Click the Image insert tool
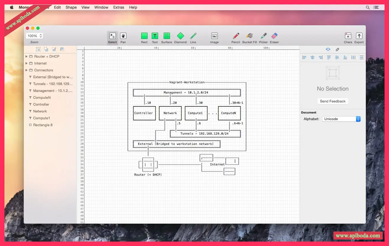389x246 pixels. [214, 36]
